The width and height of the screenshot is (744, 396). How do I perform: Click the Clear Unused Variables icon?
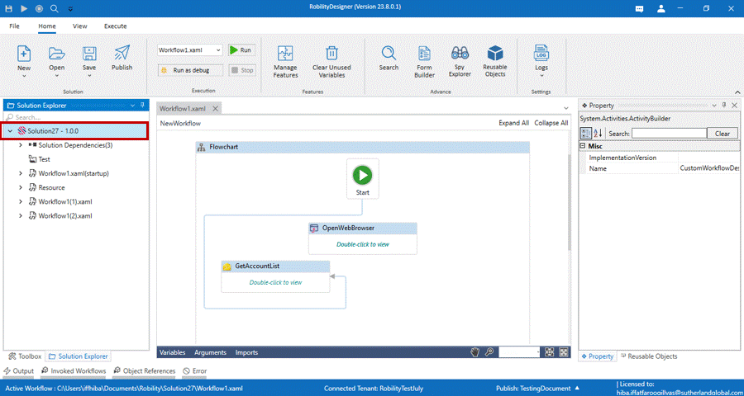point(331,61)
